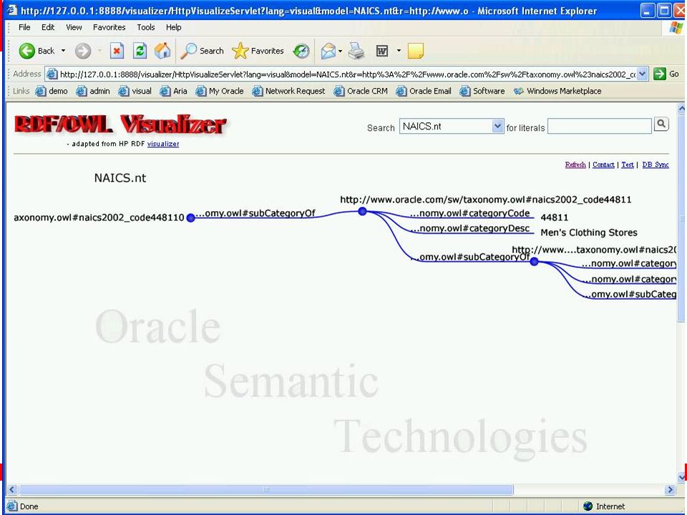This screenshot has width=687, height=515.
Task: Open the Software links shortcut
Action: [482, 91]
